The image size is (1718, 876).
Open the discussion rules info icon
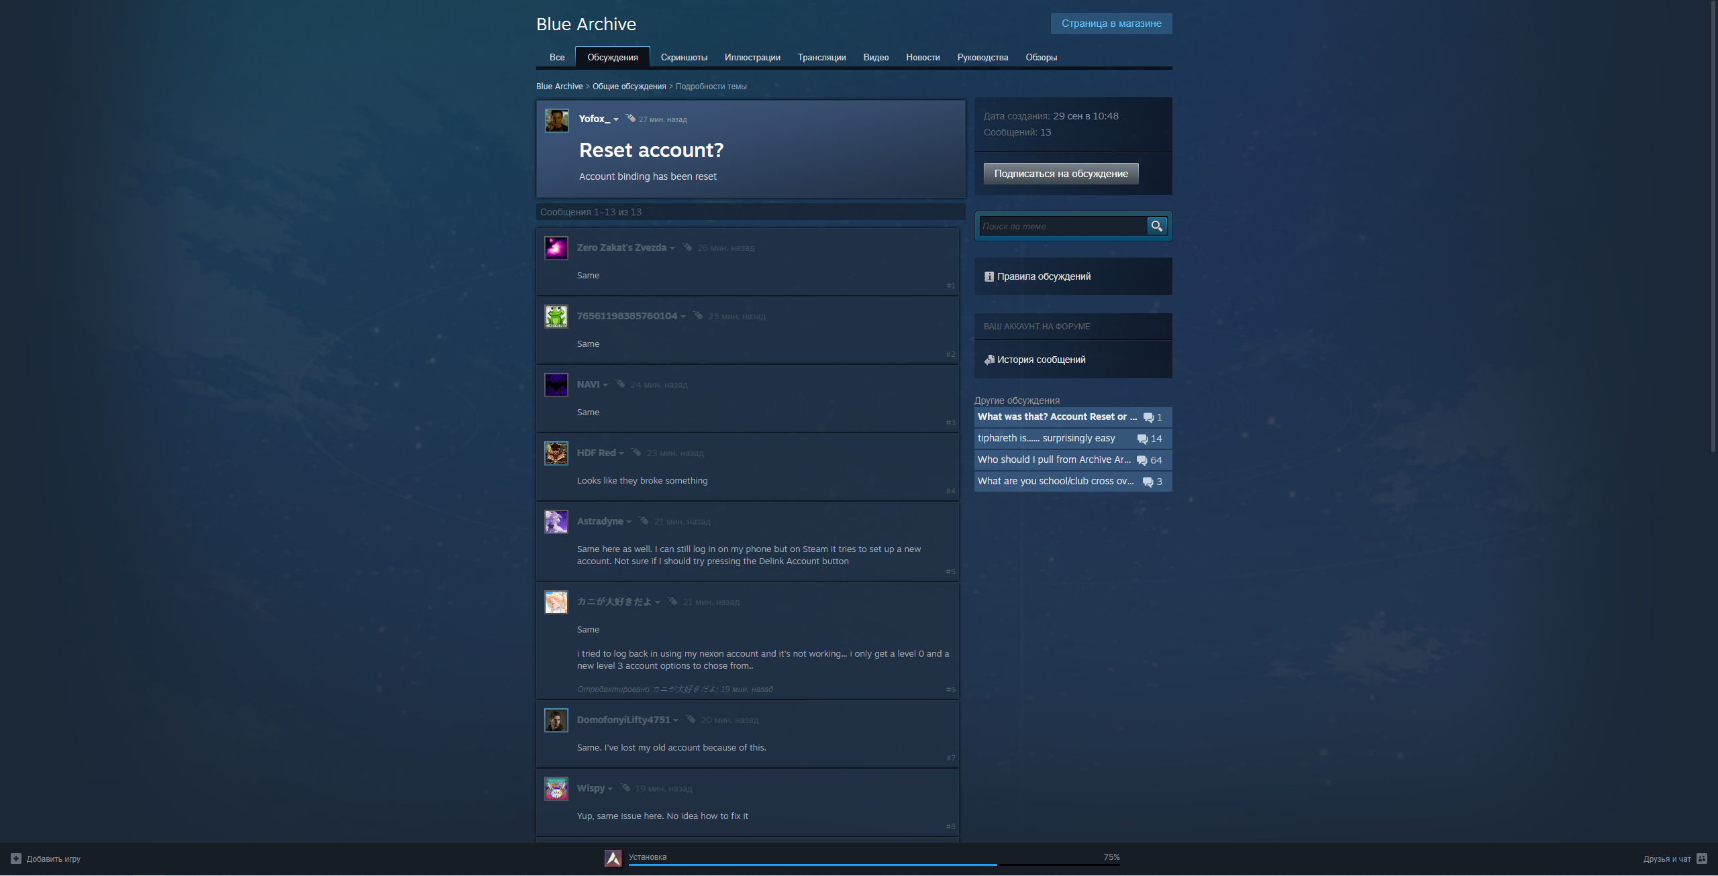[989, 276]
